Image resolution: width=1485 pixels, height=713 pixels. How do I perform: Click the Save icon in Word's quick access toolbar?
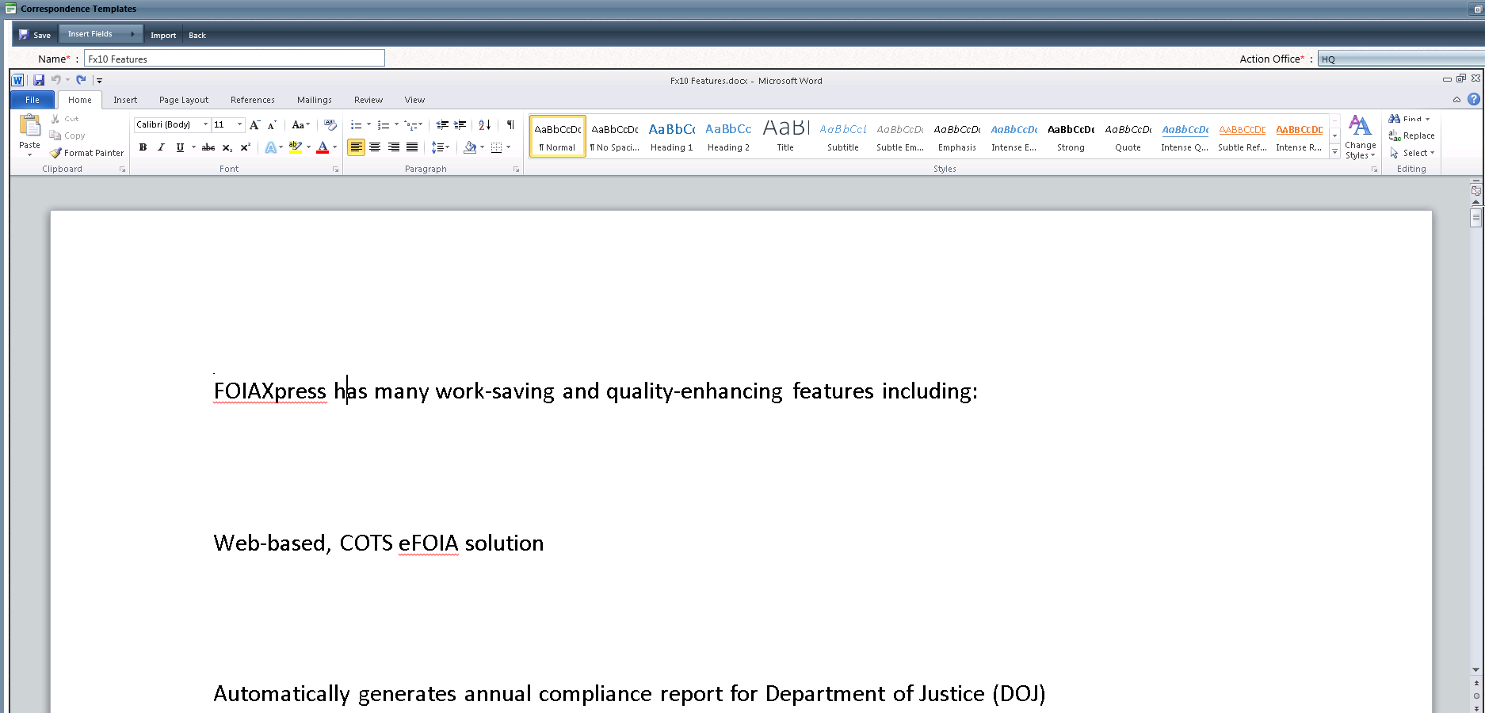click(x=39, y=80)
